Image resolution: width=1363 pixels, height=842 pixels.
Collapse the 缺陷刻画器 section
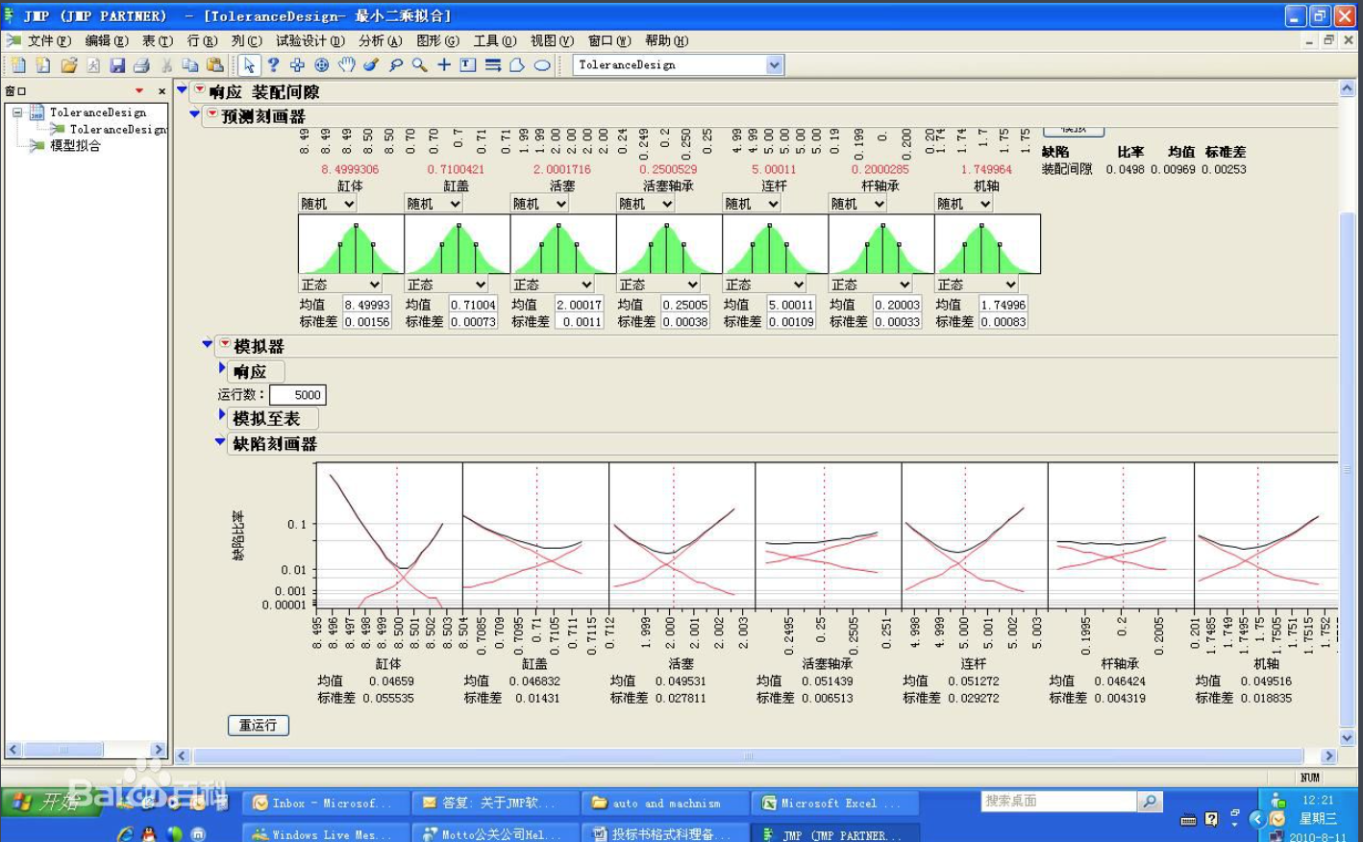coord(220,442)
